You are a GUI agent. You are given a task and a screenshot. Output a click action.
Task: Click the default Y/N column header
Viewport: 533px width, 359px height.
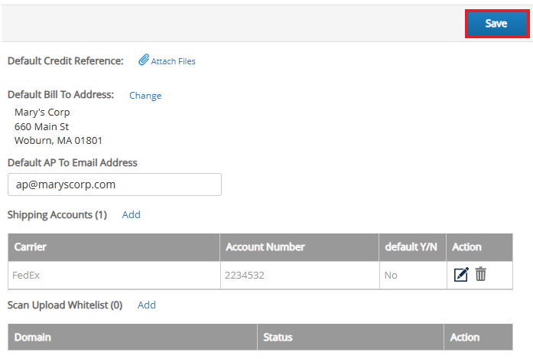(x=412, y=247)
